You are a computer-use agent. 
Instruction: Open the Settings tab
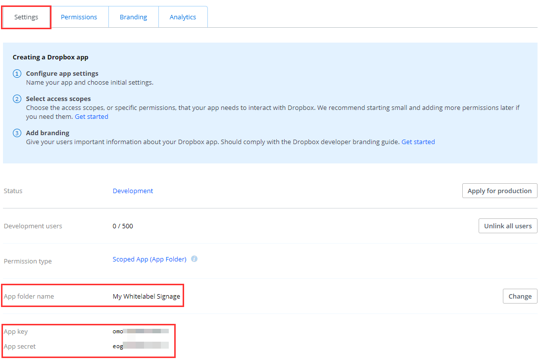[26, 17]
